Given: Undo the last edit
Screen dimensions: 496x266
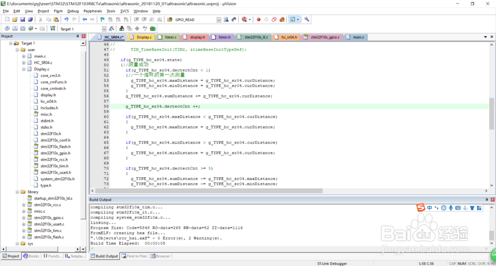Looking at the screenshot, I should (66, 20).
